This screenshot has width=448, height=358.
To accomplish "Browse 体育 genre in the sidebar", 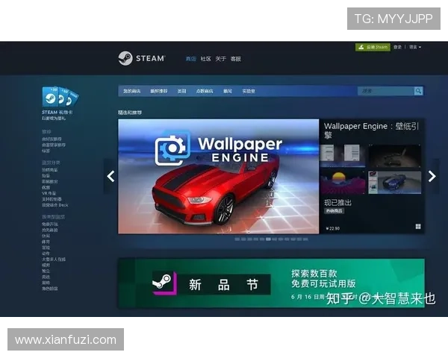I will (46, 242).
